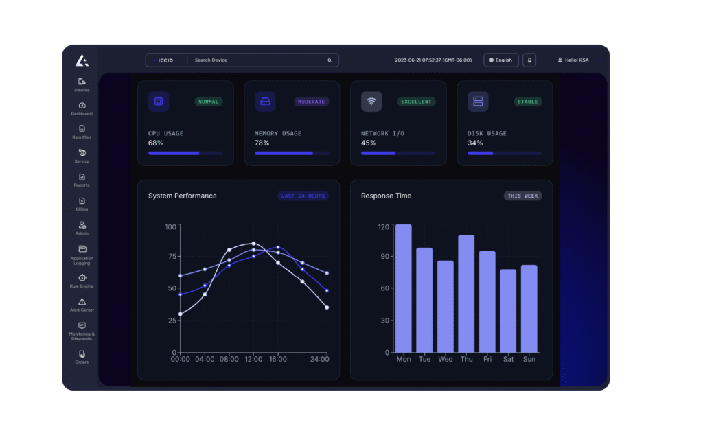Click the LAST 24 HOURS badge
This screenshot has height=431, width=703.
pos(303,196)
